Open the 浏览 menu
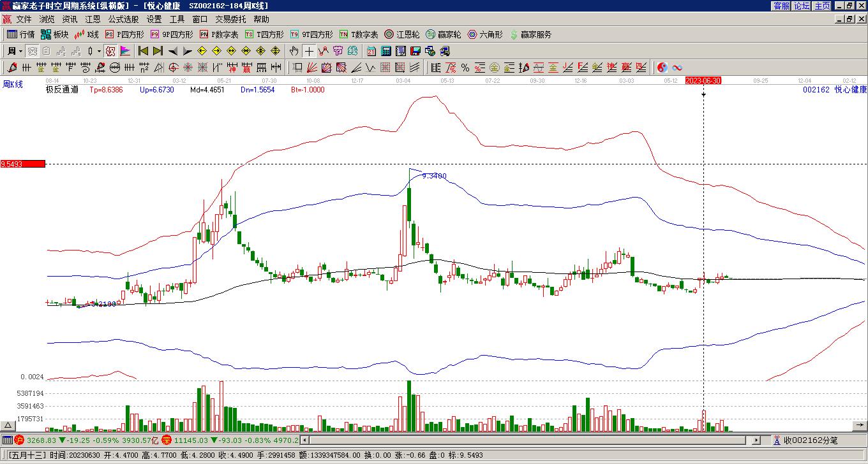This screenshot has width=868, height=464. coord(47,20)
